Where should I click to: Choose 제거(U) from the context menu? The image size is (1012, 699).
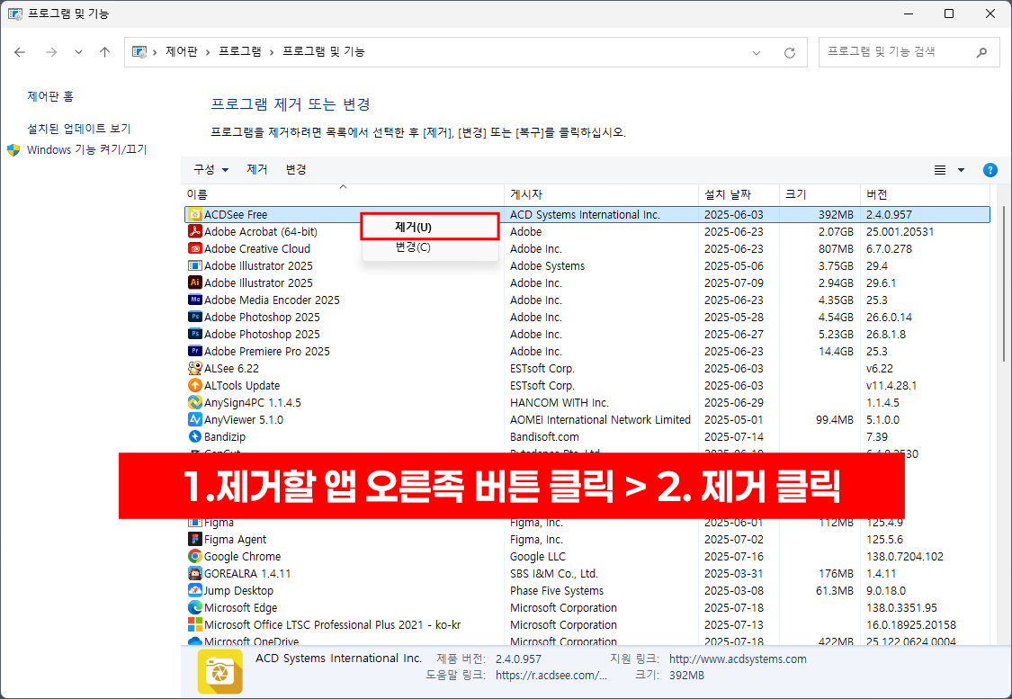430,228
